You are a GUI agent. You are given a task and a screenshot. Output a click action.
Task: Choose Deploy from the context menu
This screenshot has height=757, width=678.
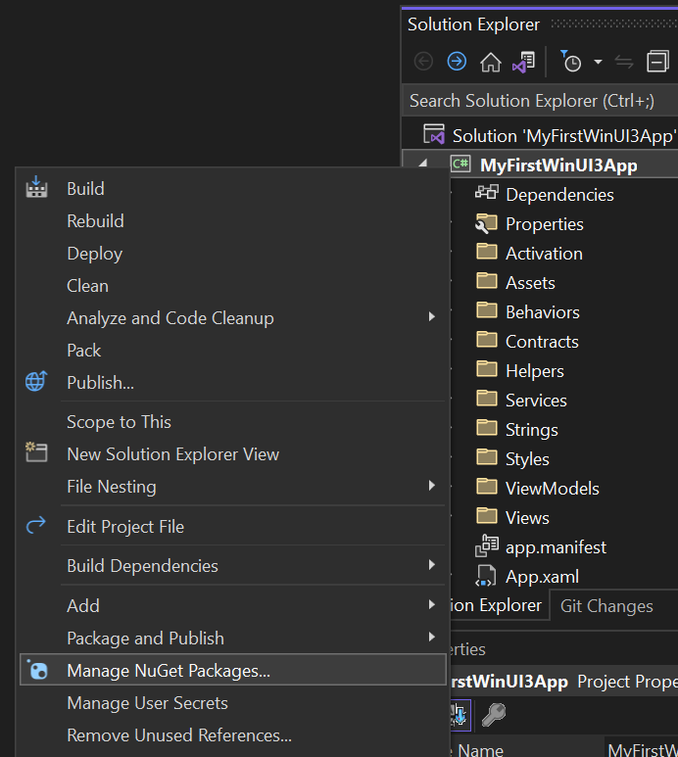pyautogui.click(x=95, y=254)
